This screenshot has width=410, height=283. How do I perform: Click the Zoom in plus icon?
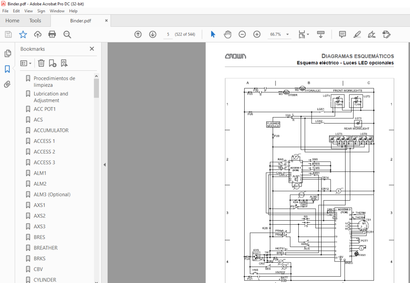coord(257,34)
